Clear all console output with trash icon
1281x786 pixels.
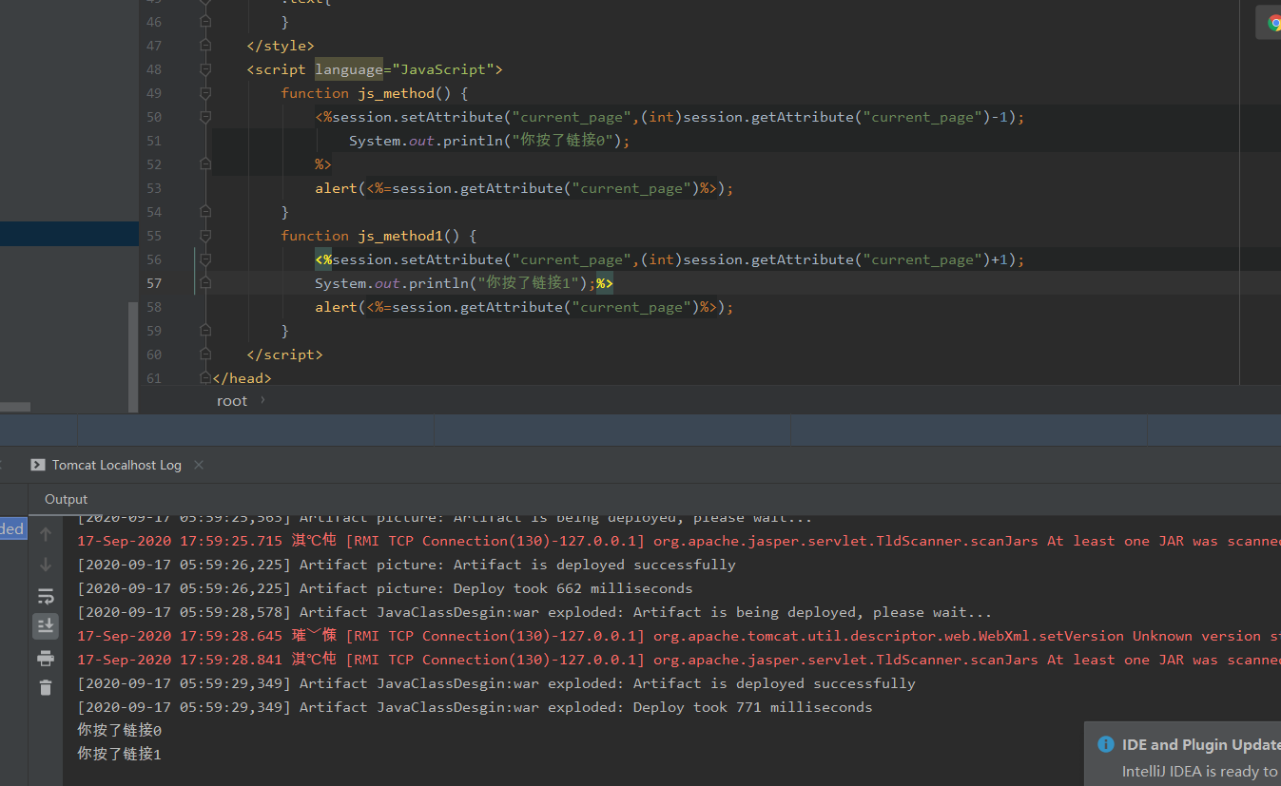[46, 687]
